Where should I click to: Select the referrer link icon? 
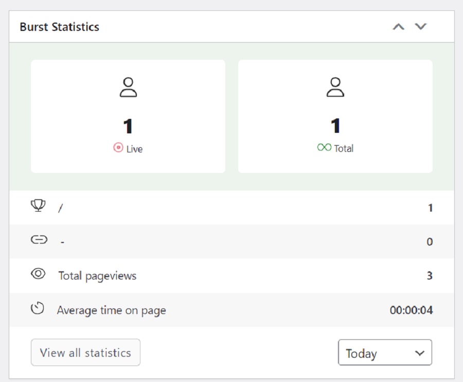coord(38,241)
